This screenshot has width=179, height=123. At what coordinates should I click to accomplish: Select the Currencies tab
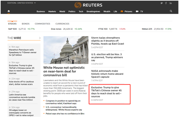point(62,24)
